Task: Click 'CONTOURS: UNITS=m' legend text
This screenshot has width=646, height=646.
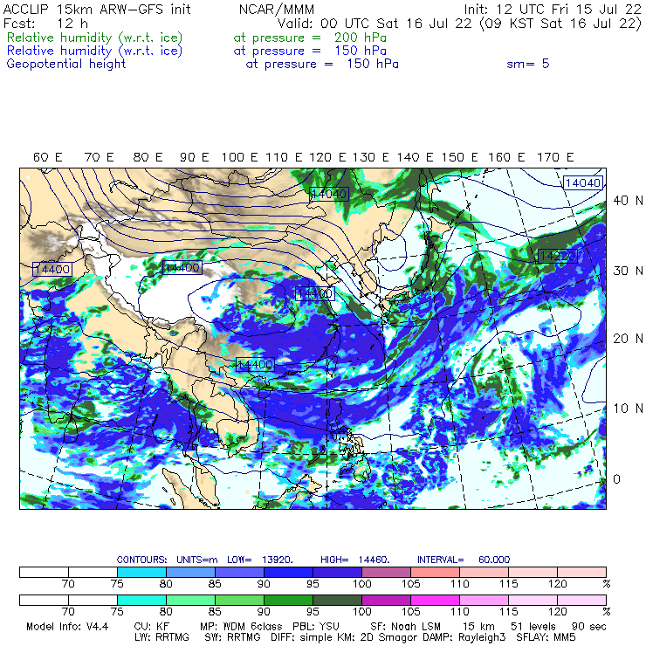Action: [x=168, y=560]
